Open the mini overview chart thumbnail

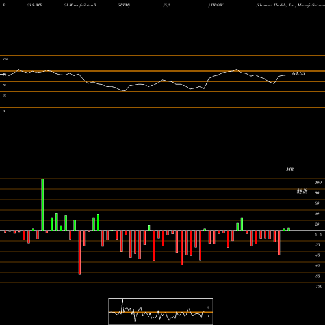pyautogui.click(x=161, y=311)
